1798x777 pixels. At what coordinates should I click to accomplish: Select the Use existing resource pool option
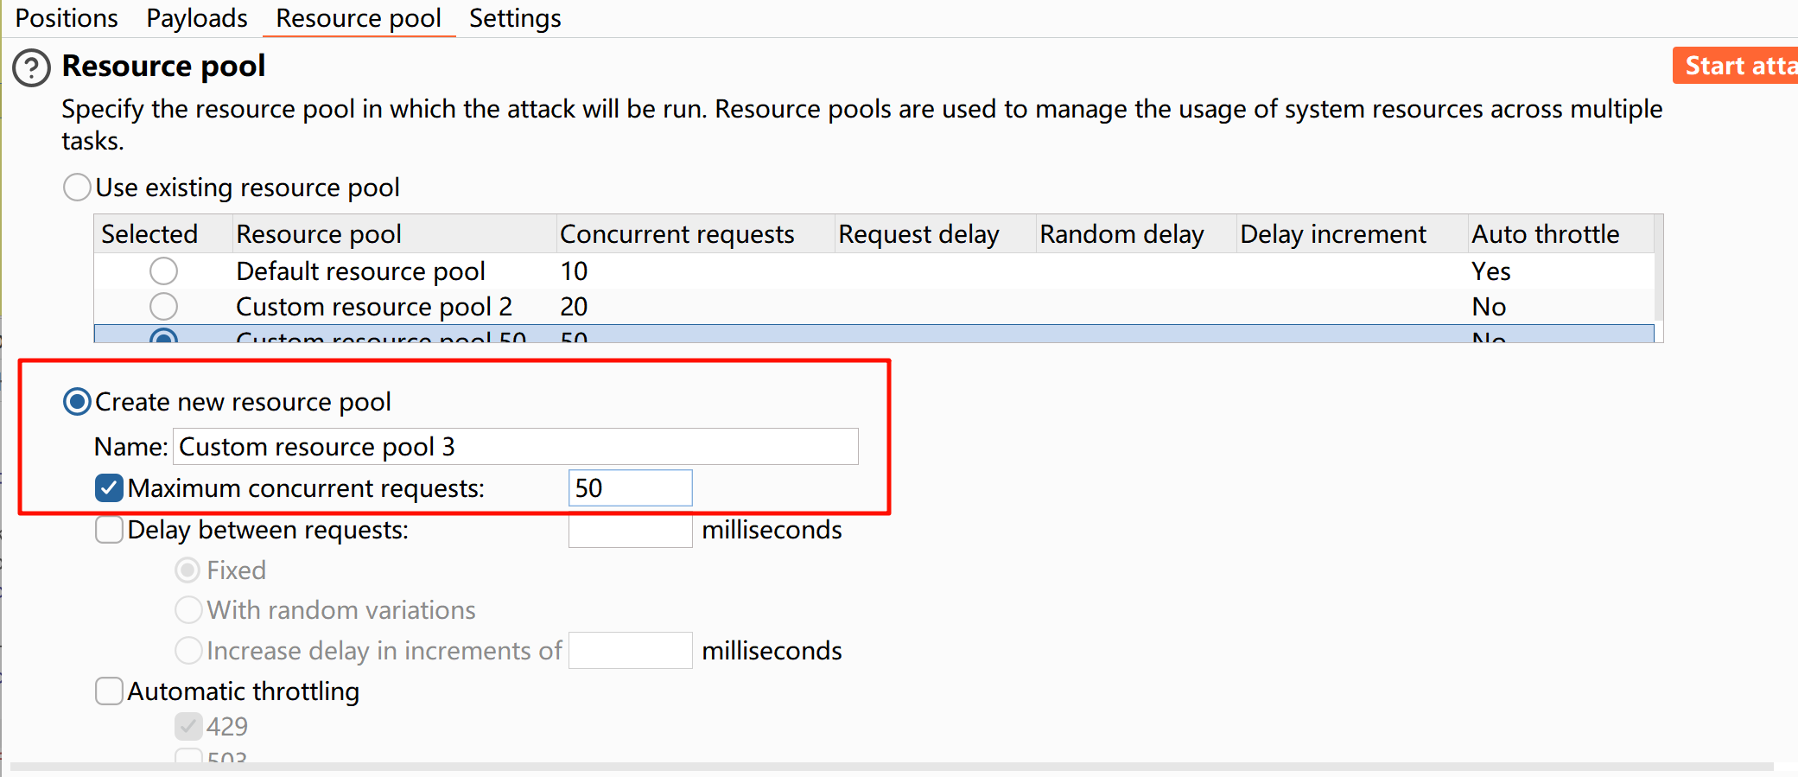coord(77,188)
